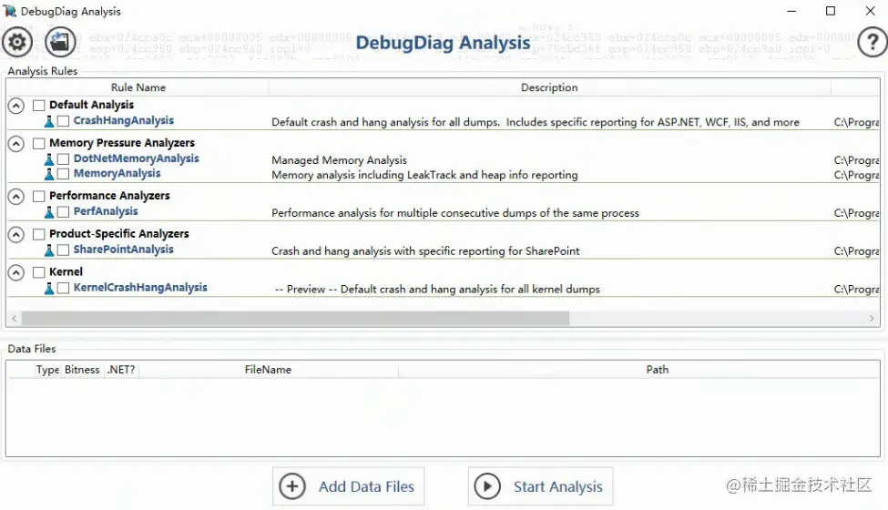The image size is (888, 510).
Task: Select the Performance Analyzers group label
Action: pos(109,195)
